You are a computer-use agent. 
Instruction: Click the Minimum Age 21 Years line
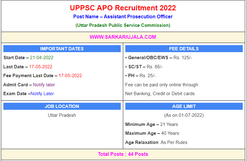152,124
